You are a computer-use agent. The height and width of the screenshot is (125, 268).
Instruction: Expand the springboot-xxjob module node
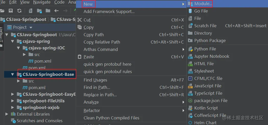pos(13,107)
